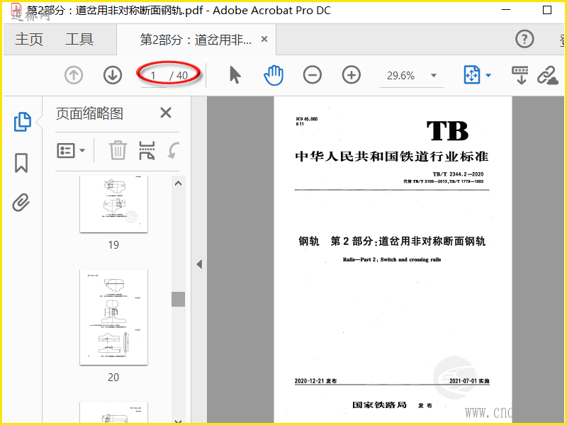Open the Bookmarks panel icon
This screenshot has height=425, width=567.
click(21, 163)
